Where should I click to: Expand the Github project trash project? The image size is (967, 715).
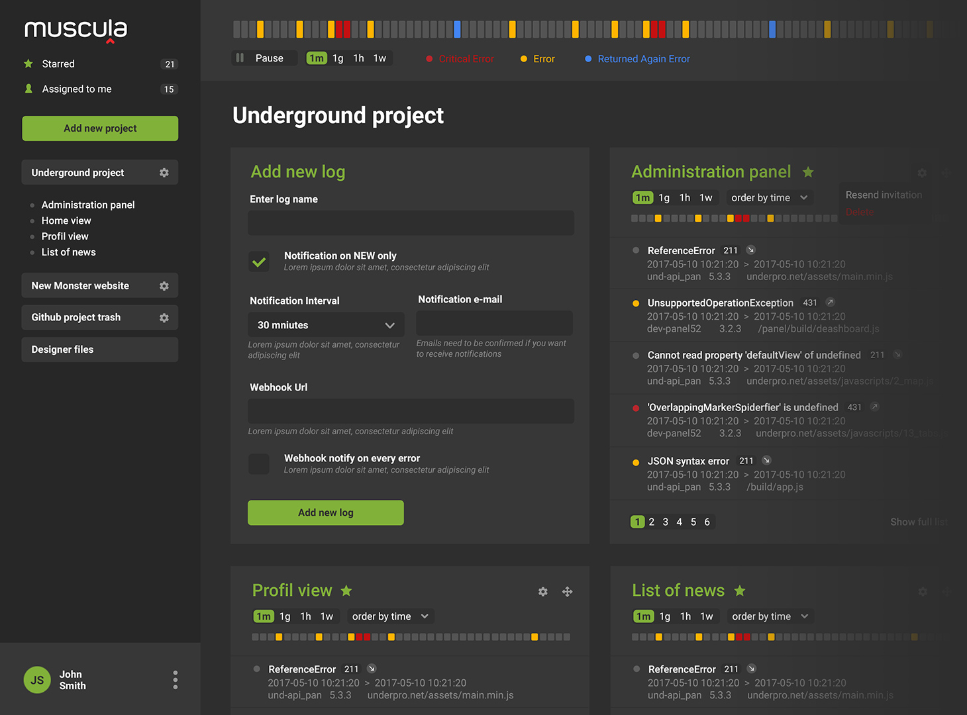point(100,318)
